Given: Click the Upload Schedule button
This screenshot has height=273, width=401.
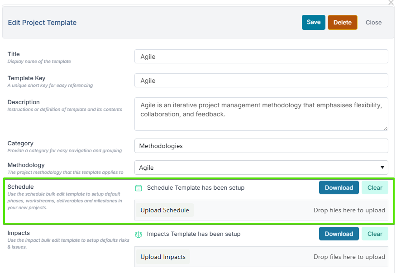Looking at the screenshot, I should pyautogui.click(x=165, y=210).
